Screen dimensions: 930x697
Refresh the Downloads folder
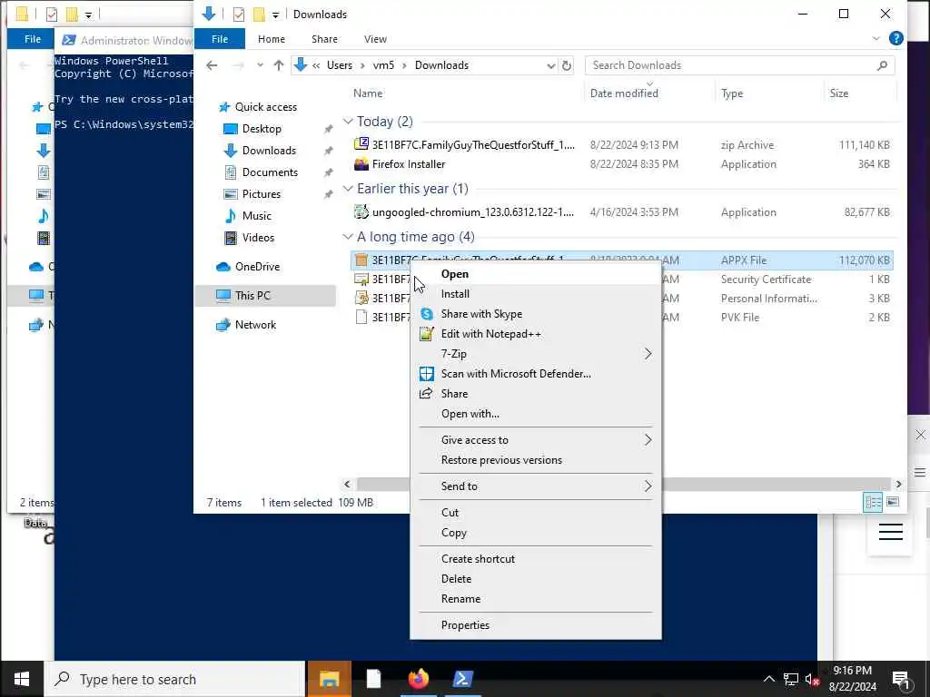tap(567, 65)
